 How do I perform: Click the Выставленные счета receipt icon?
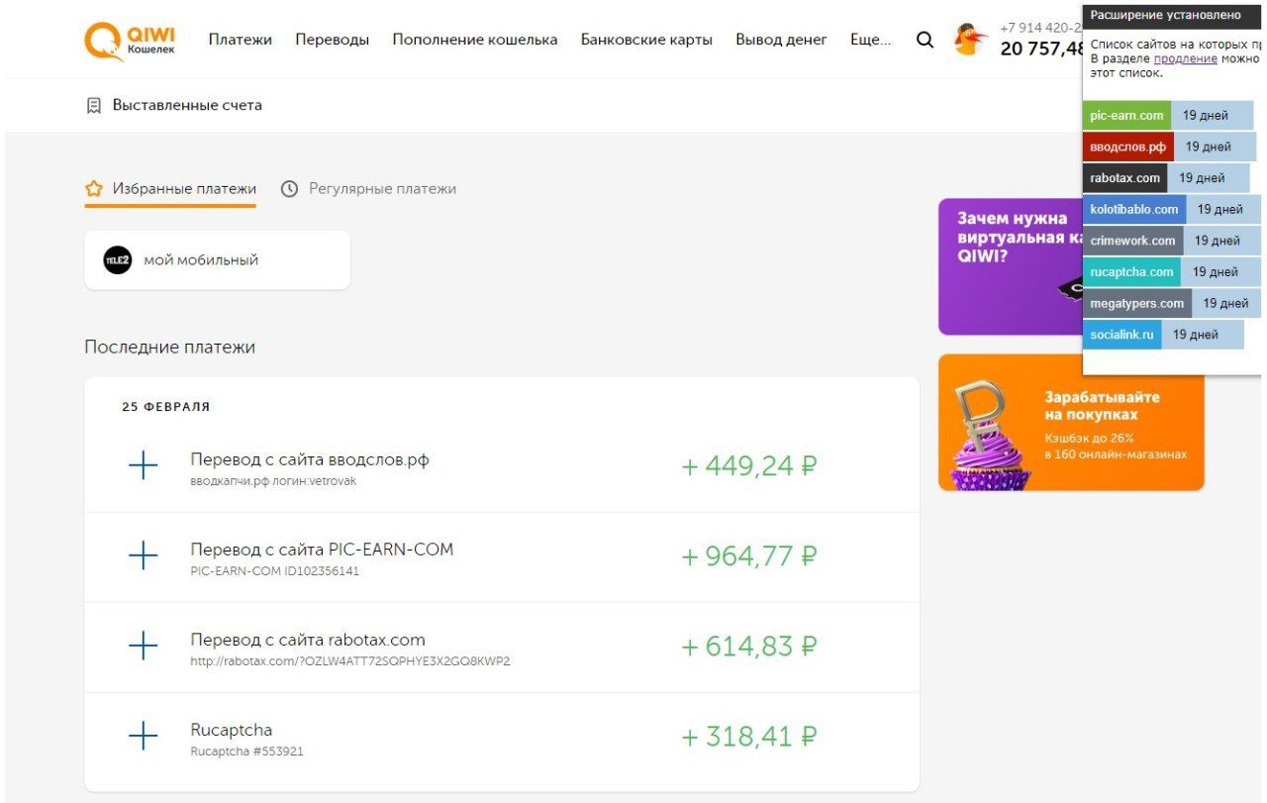click(x=94, y=105)
